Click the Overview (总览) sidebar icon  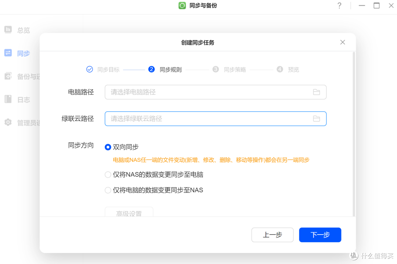click(x=8, y=30)
